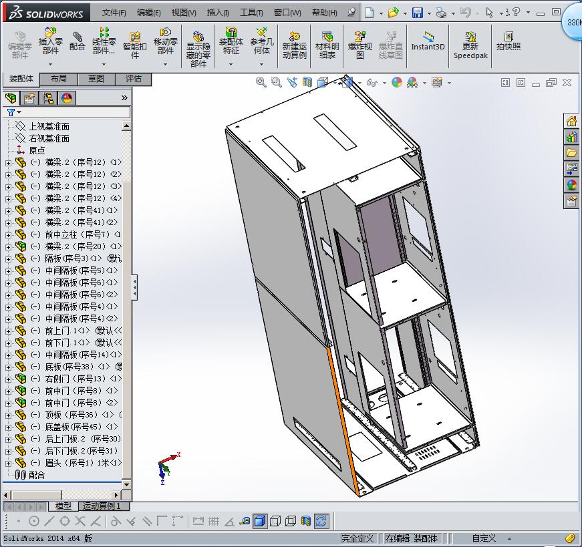Toggle the rebuild/sync icon in bottom toolbar
This screenshot has height=547, width=582.
(x=321, y=521)
